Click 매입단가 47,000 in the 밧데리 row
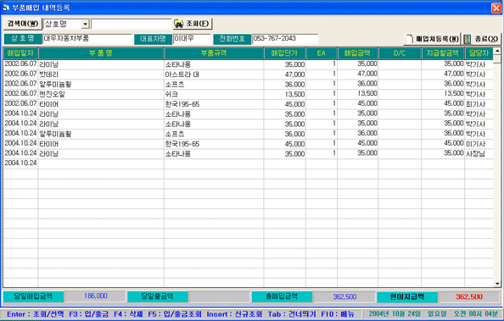The height and width of the screenshot is (321, 504). (284, 75)
